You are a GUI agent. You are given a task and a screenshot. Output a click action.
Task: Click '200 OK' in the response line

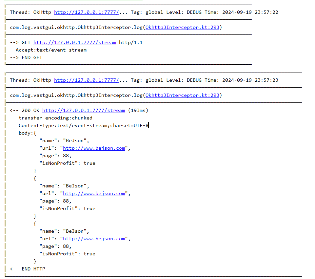click(x=30, y=110)
